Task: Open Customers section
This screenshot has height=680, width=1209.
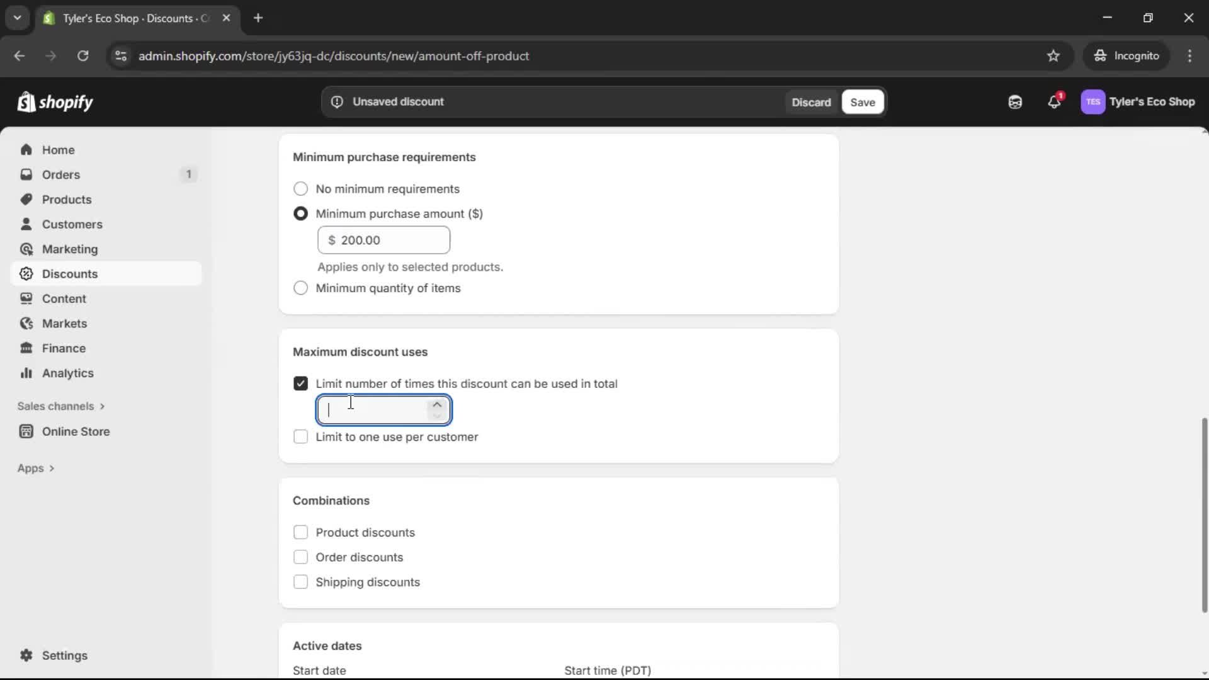Action: pyautogui.click(x=72, y=224)
